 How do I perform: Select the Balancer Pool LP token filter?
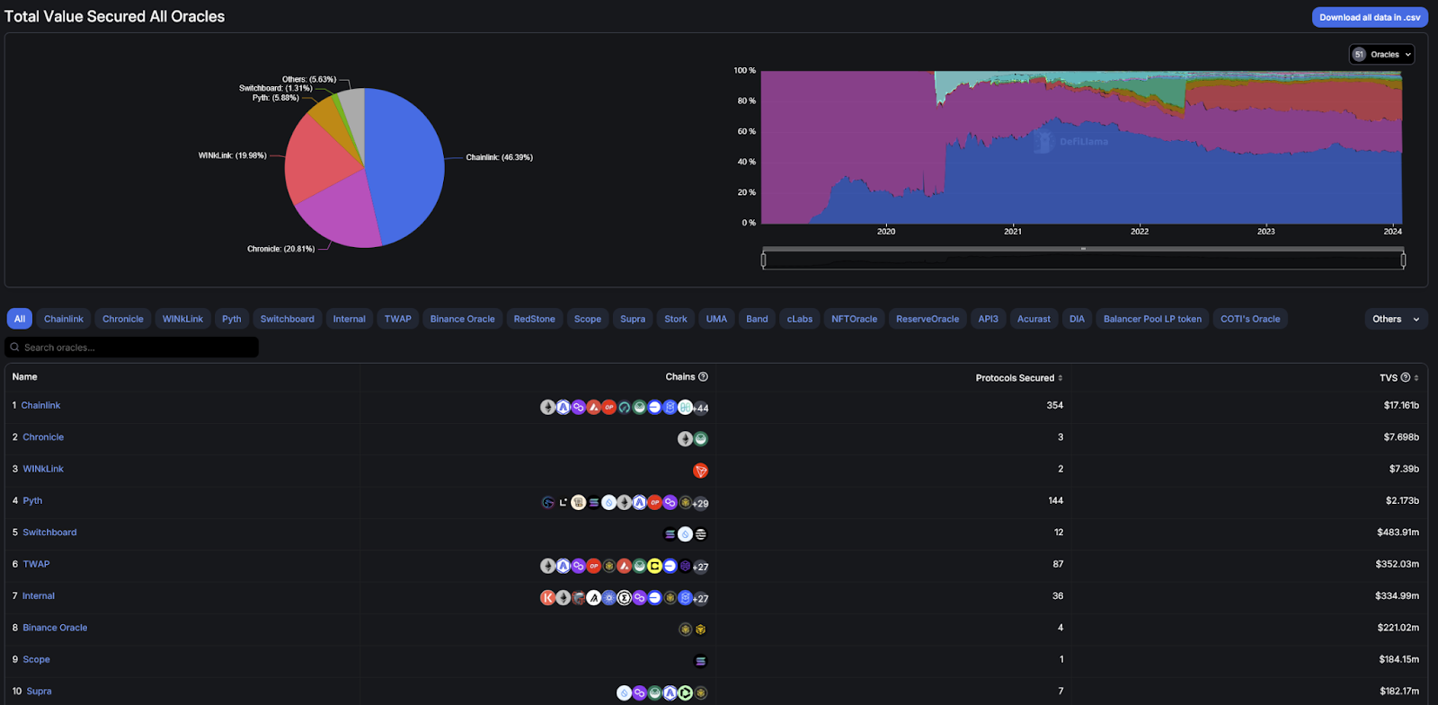1152,319
